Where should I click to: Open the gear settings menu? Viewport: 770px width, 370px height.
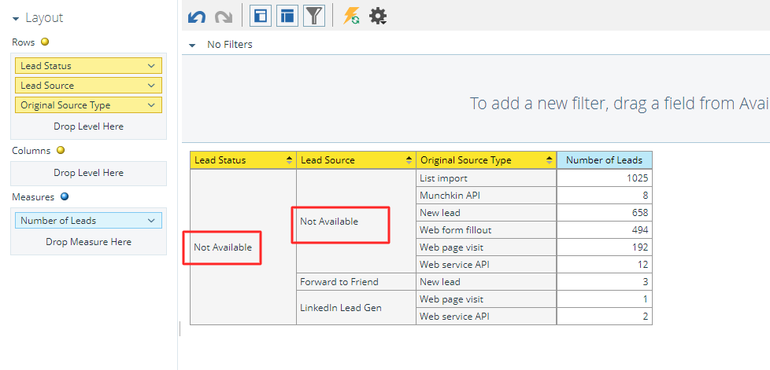[x=378, y=16]
